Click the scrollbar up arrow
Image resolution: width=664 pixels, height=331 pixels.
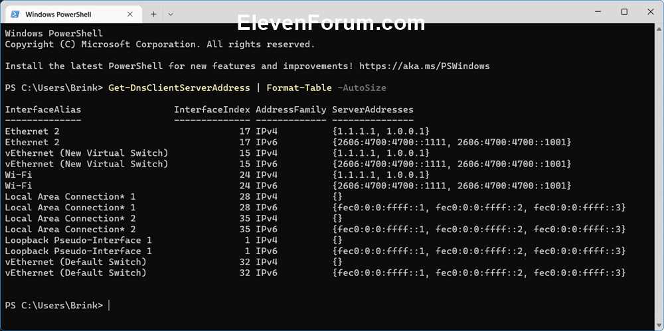(659, 28)
